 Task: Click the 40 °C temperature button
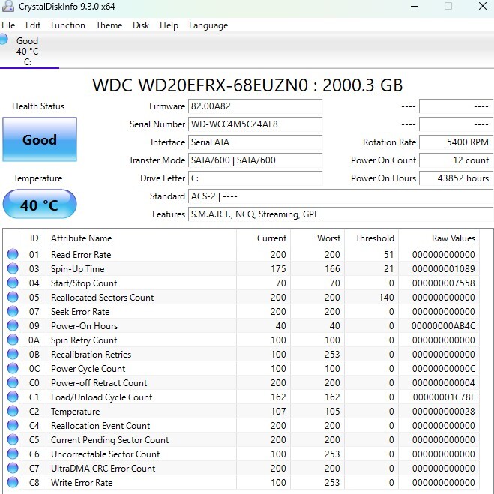40,205
